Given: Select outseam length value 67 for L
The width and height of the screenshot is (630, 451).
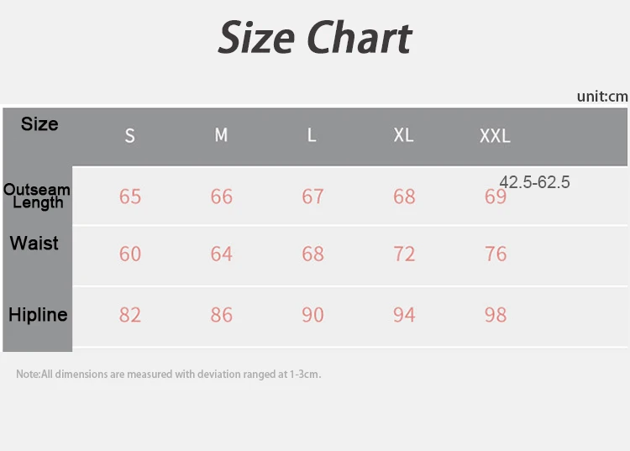Looking at the screenshot, I should [x=312, y=197].
